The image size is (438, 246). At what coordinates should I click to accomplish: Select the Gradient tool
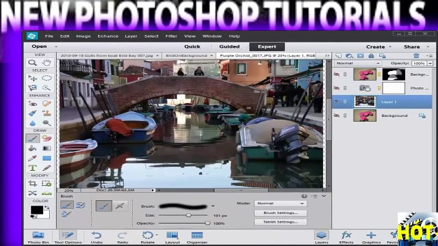47,148
